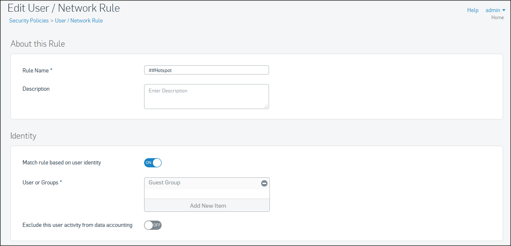Viewport: 511px width, 246px height.
Task: Enable Exclude this user activity from data accounting
Action: (153, 225)
